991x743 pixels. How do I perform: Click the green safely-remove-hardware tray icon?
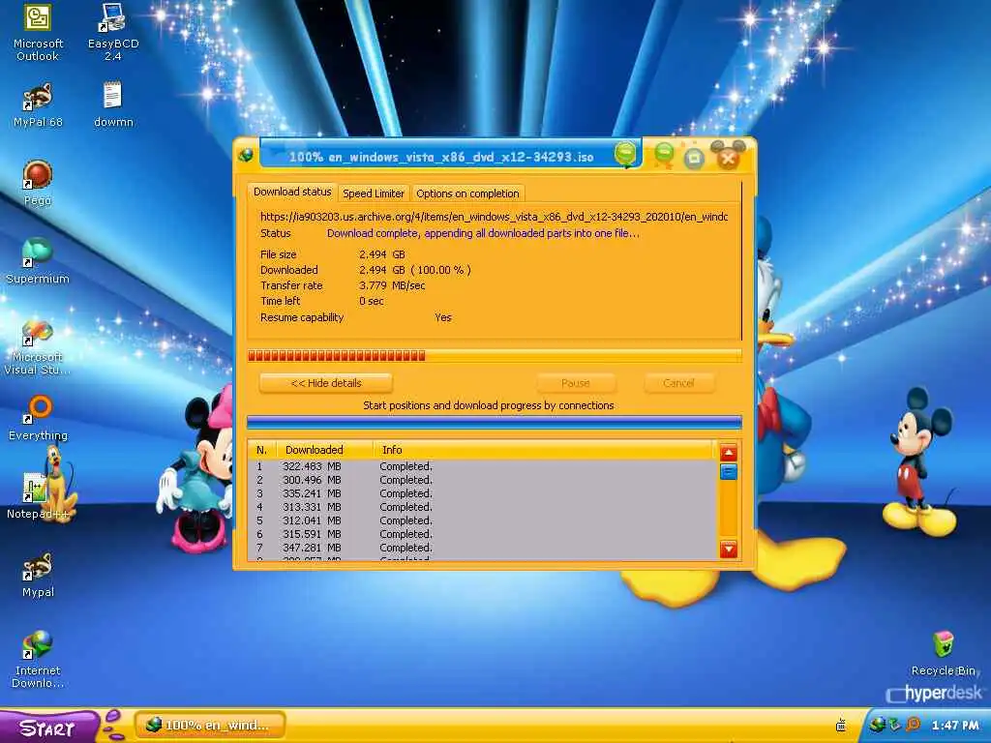click(x=894, y=725)
